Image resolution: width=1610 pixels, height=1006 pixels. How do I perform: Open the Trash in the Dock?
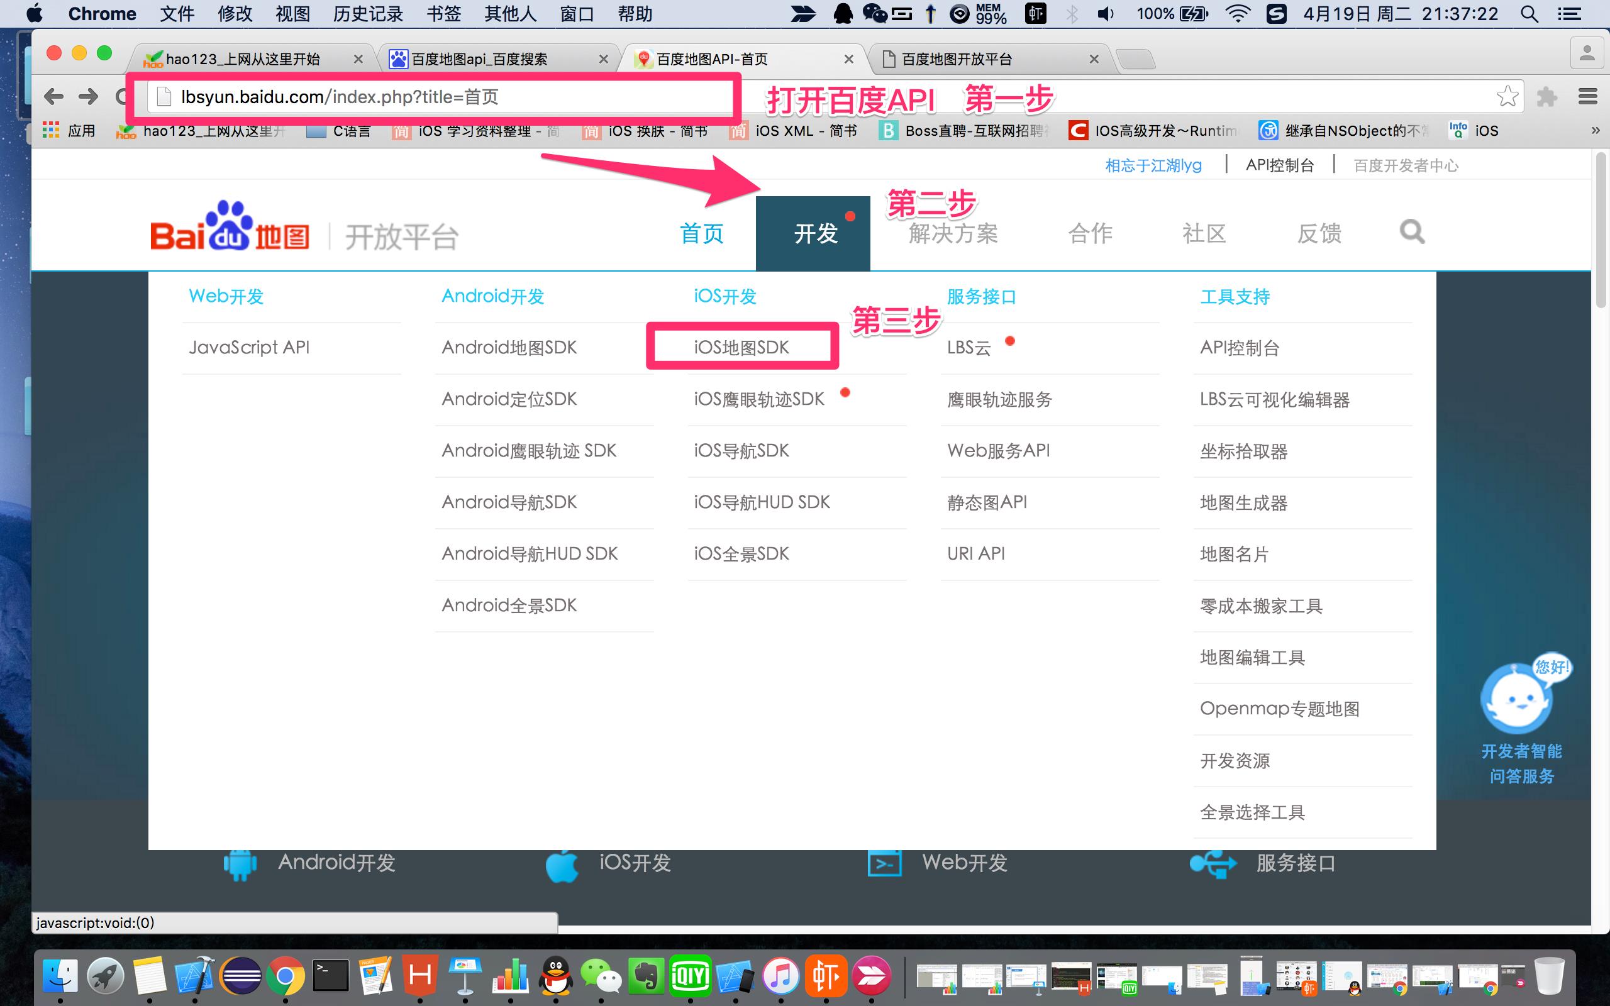[1550, 976]
